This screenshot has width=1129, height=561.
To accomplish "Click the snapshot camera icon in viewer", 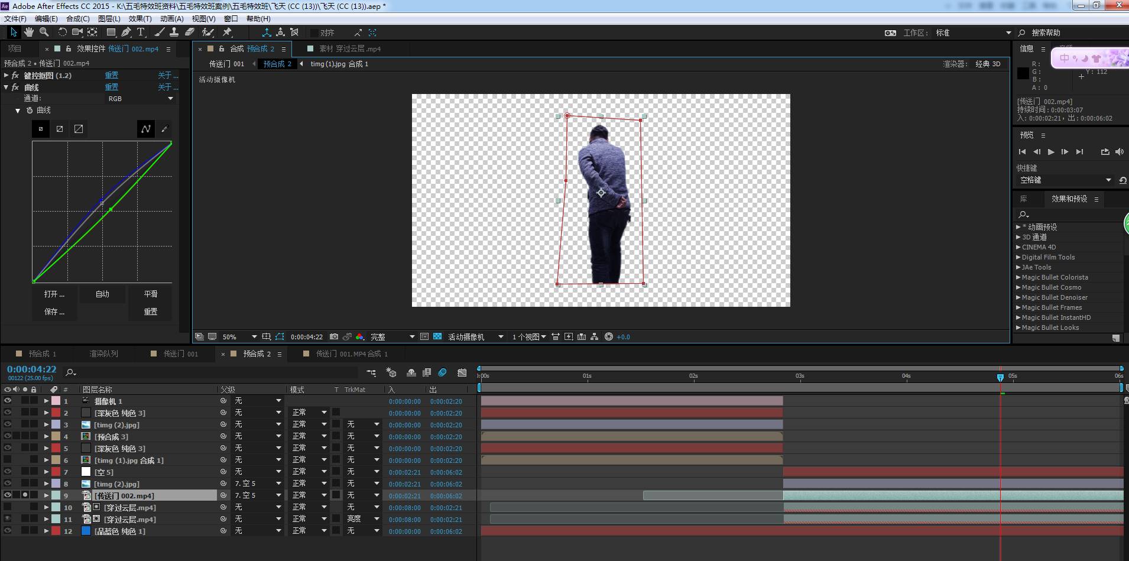I will 334,337.
